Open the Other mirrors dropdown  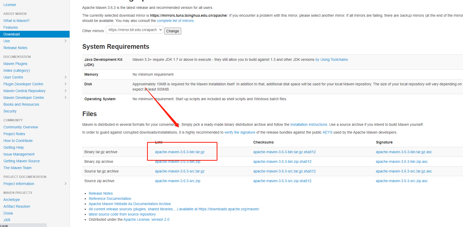click(x=135, y=30)
